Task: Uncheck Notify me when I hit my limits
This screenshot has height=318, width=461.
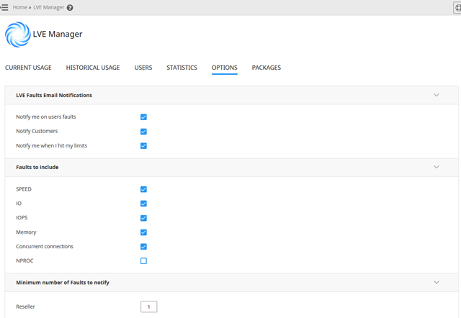Action: coord(143,146)
